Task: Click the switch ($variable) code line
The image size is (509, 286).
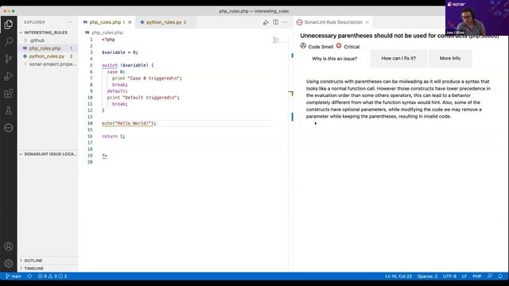Action: pos(127,65)
